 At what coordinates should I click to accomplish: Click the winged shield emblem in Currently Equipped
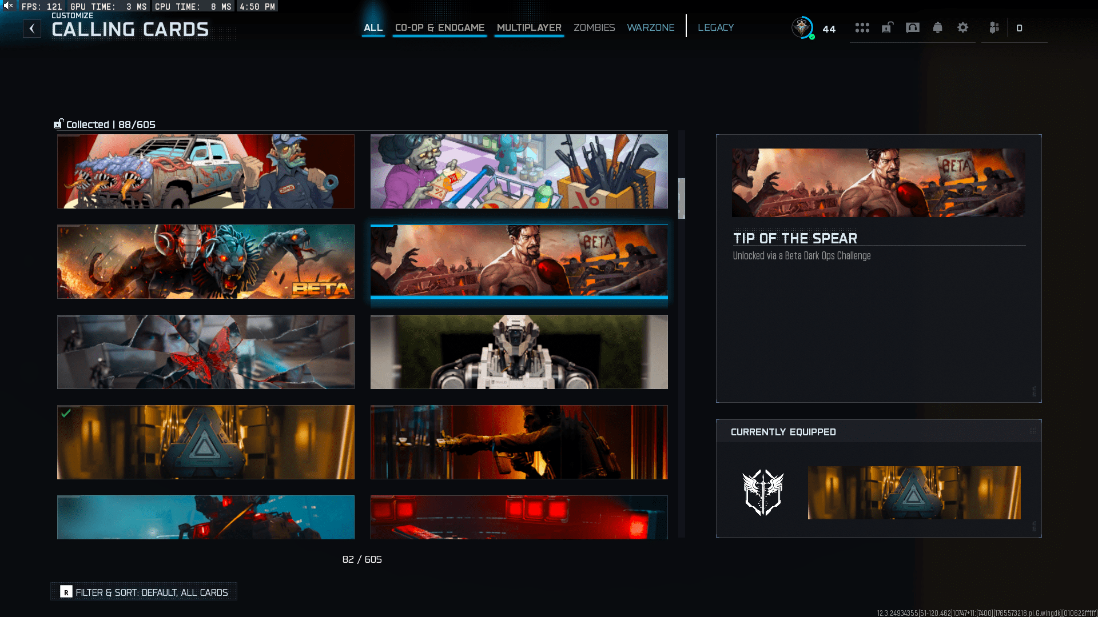click(x=763, y=492)
